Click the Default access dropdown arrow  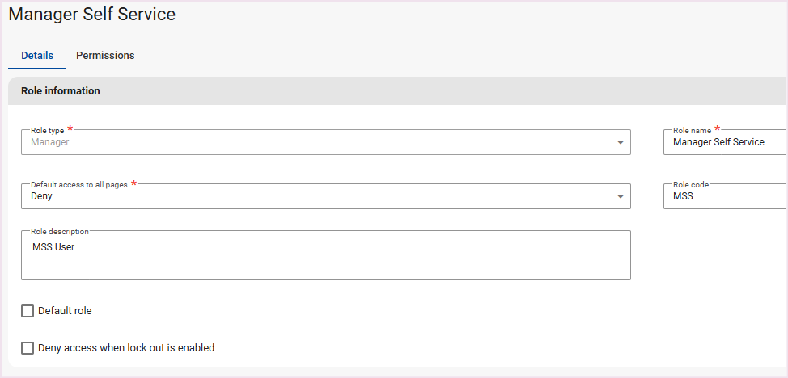(620, 197)
